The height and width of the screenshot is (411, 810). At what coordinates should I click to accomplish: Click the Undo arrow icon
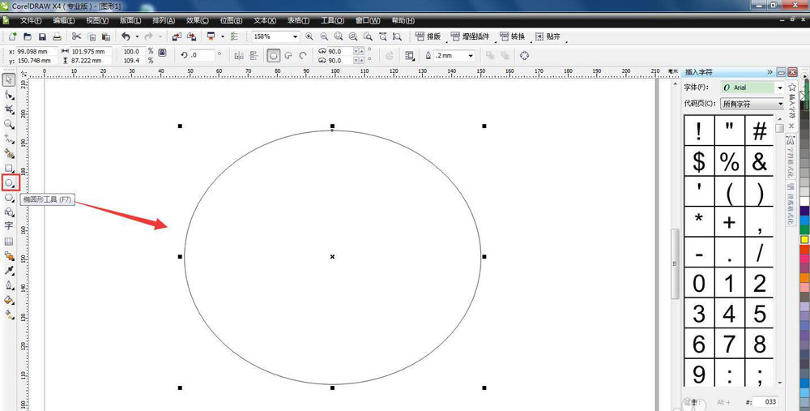pos(126,36)
